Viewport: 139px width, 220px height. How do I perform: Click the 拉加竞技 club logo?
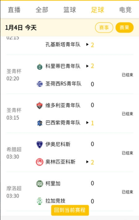point(40,201)
